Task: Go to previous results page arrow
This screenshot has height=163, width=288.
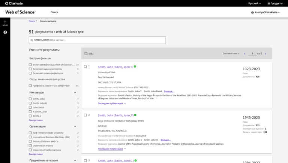Action: 244,54
